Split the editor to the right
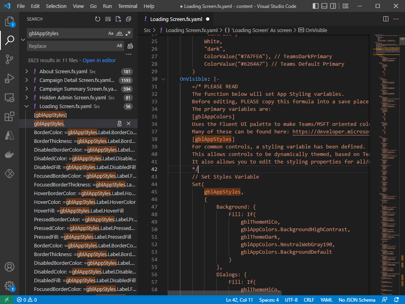This screenshot has height=304, width=405. (x=386, y=19)
